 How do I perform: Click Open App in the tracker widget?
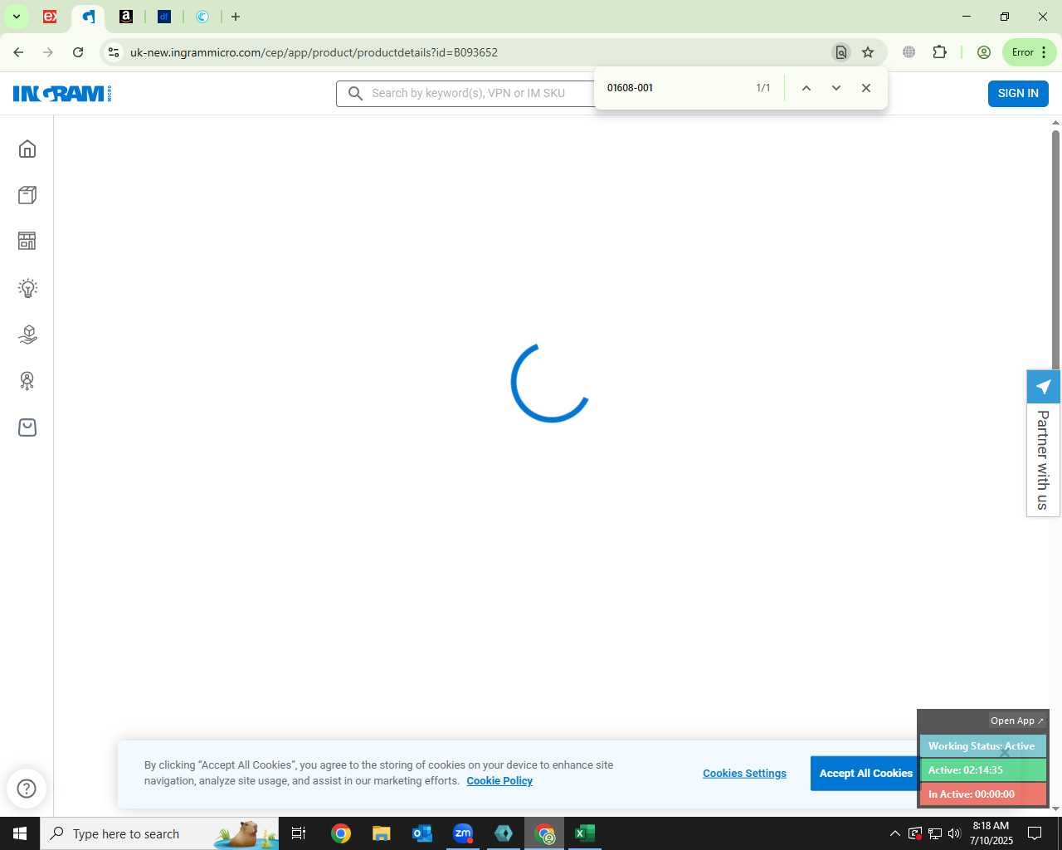pos(1016,721)
